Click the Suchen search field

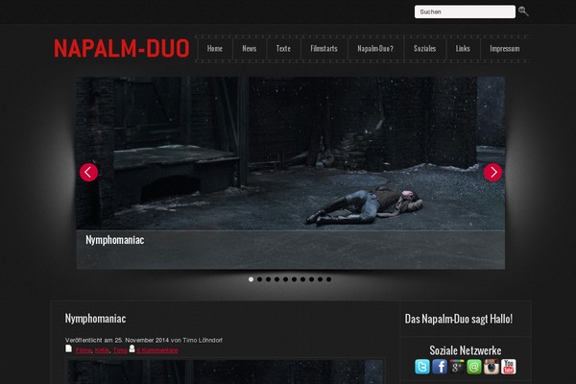click(x=465, y=12)
